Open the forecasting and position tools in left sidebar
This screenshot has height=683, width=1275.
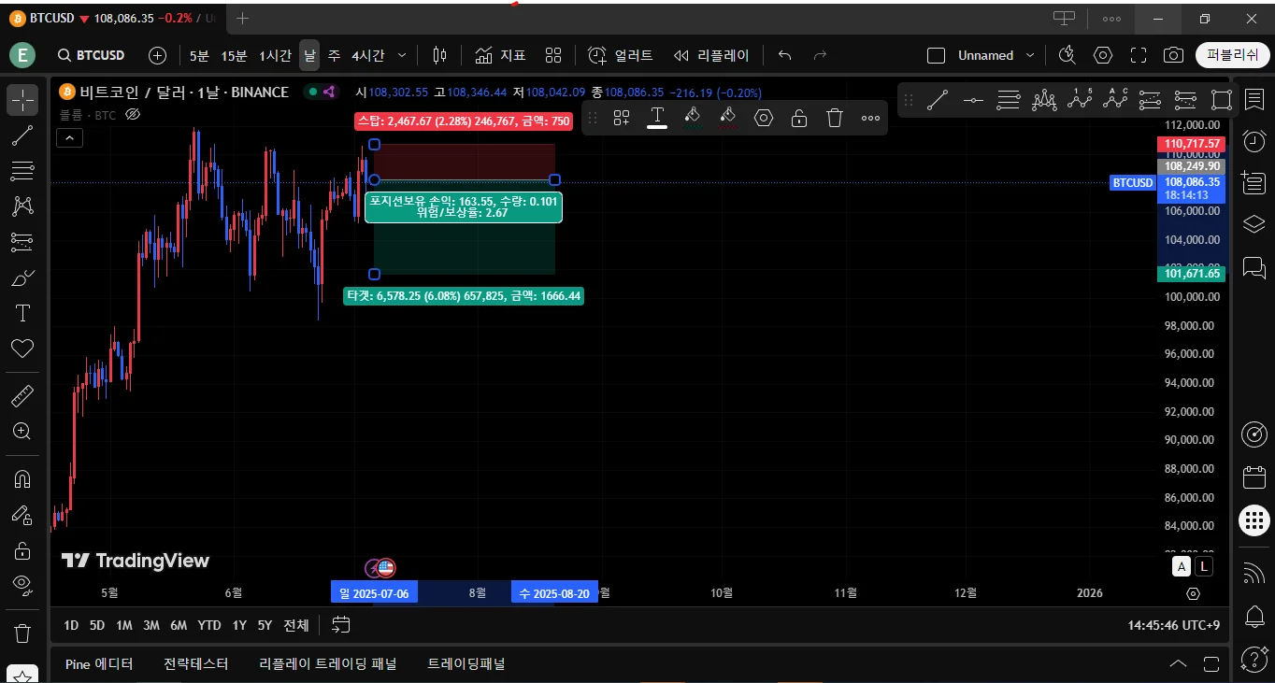click(22, 242)
